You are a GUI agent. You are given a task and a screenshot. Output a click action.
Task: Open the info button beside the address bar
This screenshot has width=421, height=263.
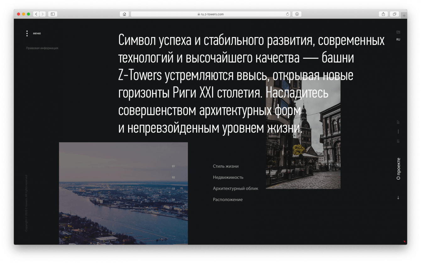coord(297,14)
